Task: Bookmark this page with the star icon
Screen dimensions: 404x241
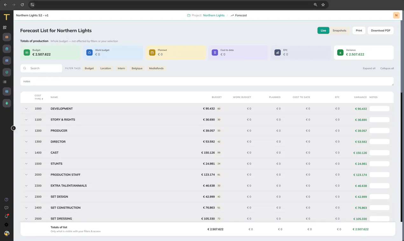Action: point(323,5)
